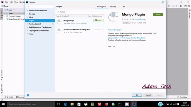
Task: Click the Jelastic Cloud Platform plugin icon
Action: (x=59, y=31)
